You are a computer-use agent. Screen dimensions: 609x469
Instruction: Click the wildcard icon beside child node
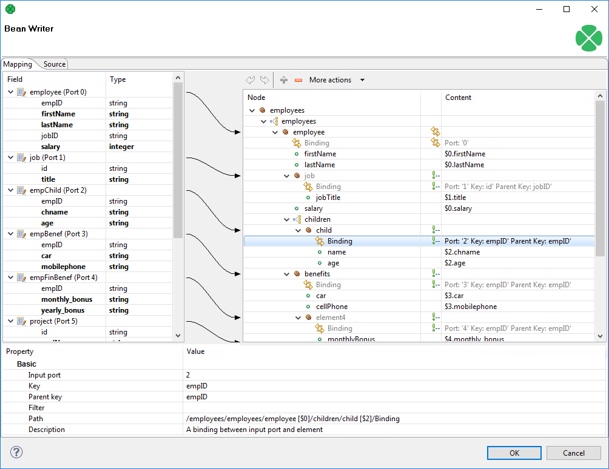click(x=435, y=230)
